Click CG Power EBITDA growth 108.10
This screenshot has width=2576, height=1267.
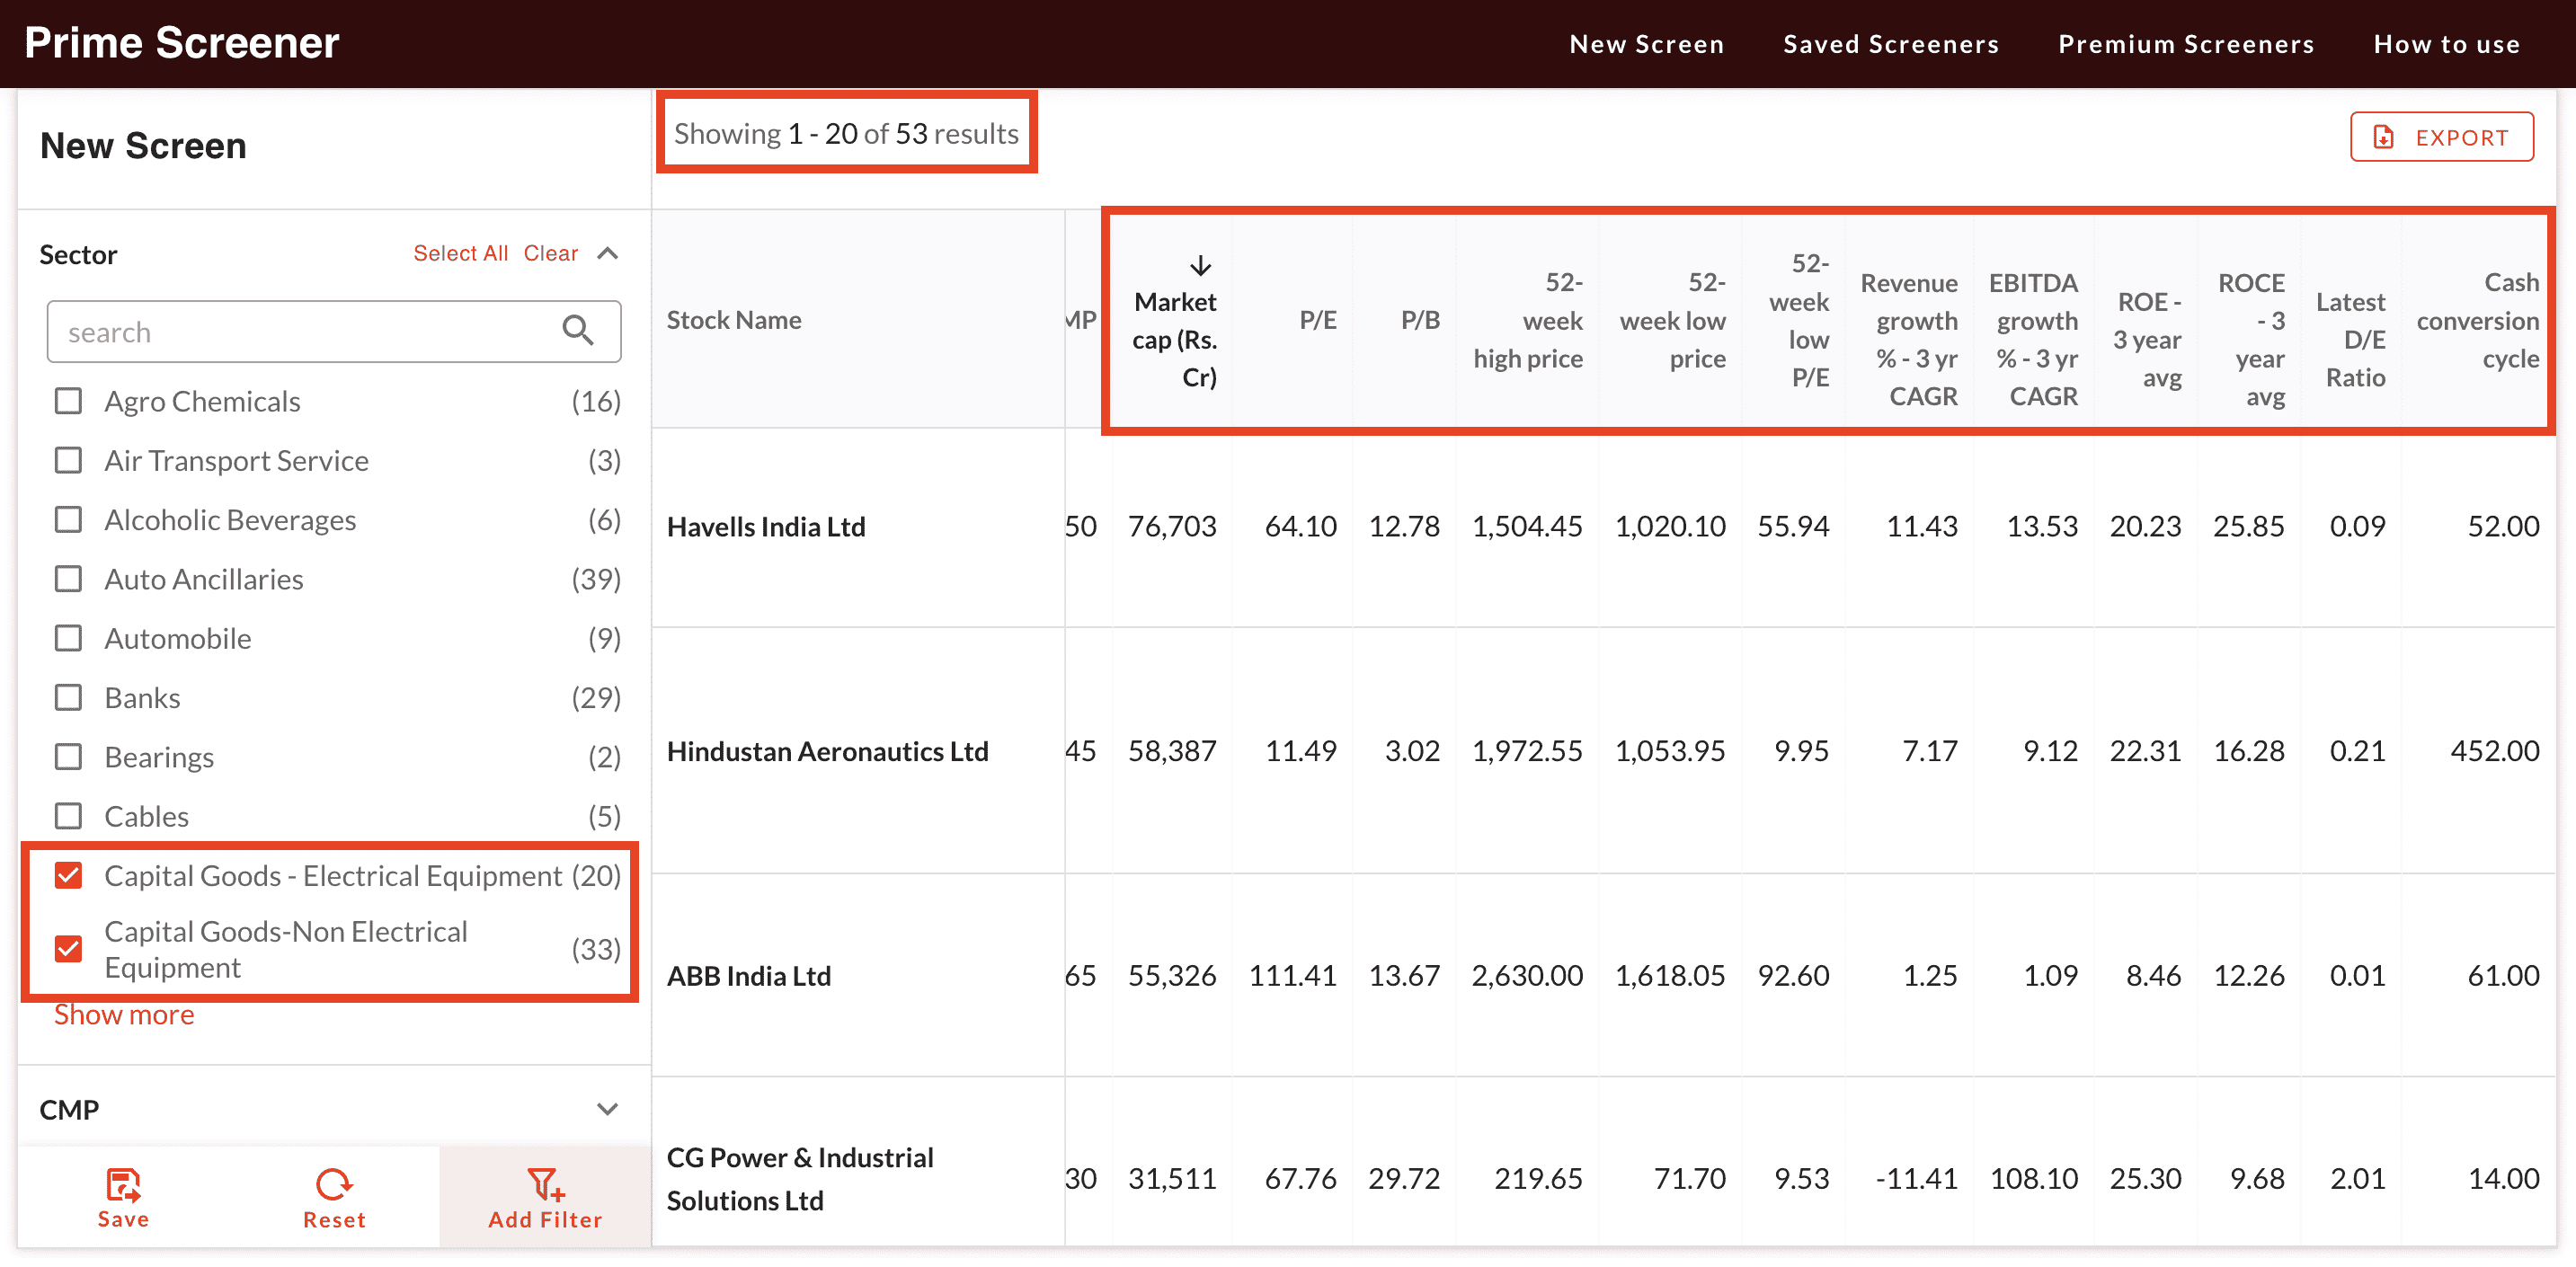click(x=2034, y=1178)
